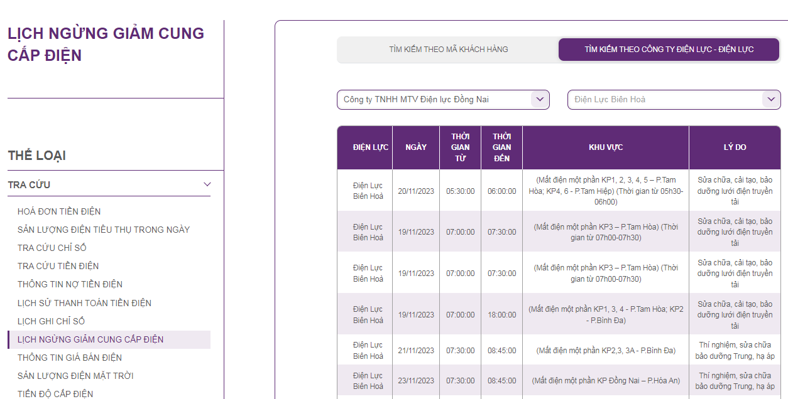Viewport: 788px width, 399px height.
Task: Collapse the TRA CỨU section chevron
Action: [x=207, y=184]
